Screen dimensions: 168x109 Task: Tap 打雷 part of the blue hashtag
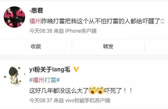[50, 80]
